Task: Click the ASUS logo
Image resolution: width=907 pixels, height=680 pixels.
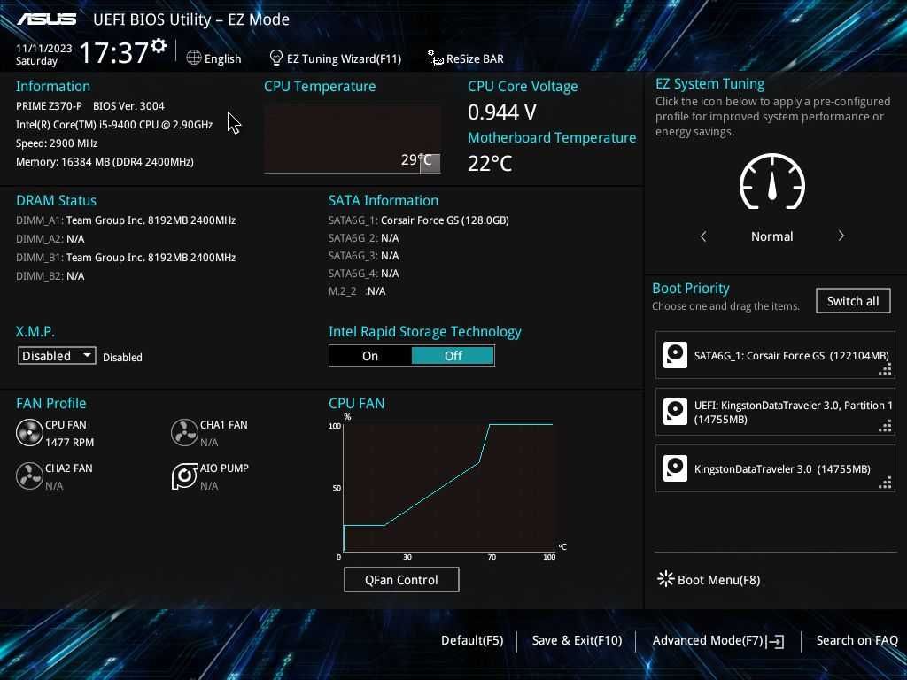Action: click(46, 19)
